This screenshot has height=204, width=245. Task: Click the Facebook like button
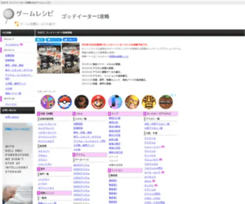tap(70, 40)
